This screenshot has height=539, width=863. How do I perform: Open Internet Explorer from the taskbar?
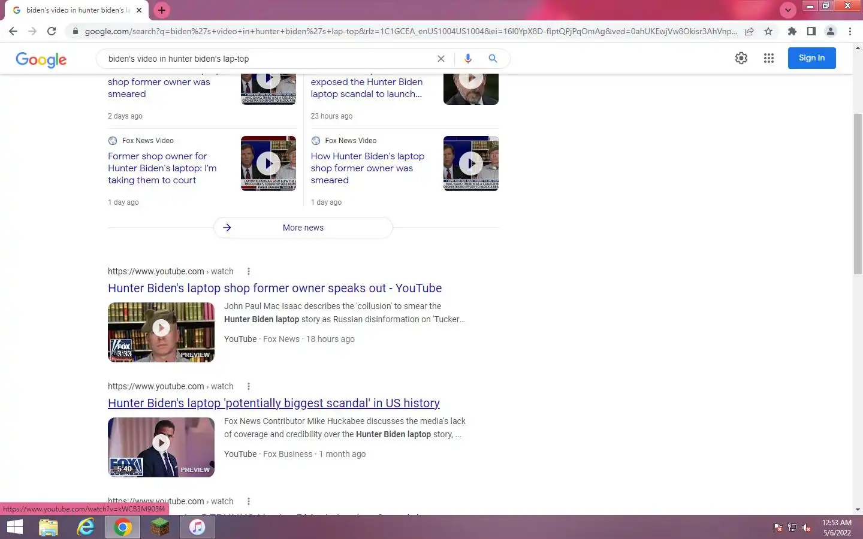86,527
